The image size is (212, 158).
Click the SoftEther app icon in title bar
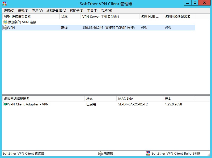pyautogui.click(x=5, y=4)
